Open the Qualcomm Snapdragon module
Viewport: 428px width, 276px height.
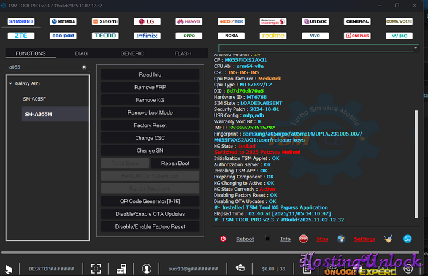tap(273, 21)
